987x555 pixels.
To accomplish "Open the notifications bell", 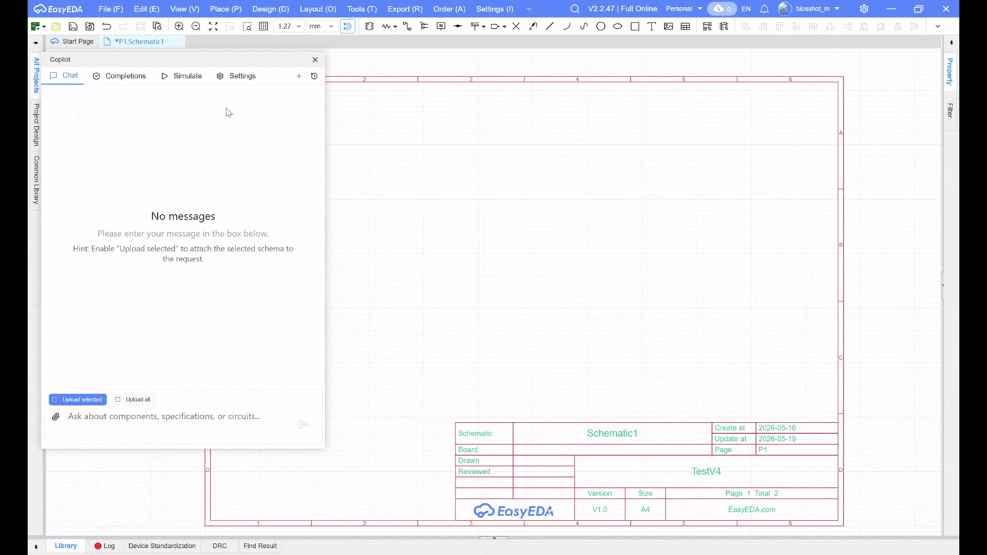I will coord(764,9).
